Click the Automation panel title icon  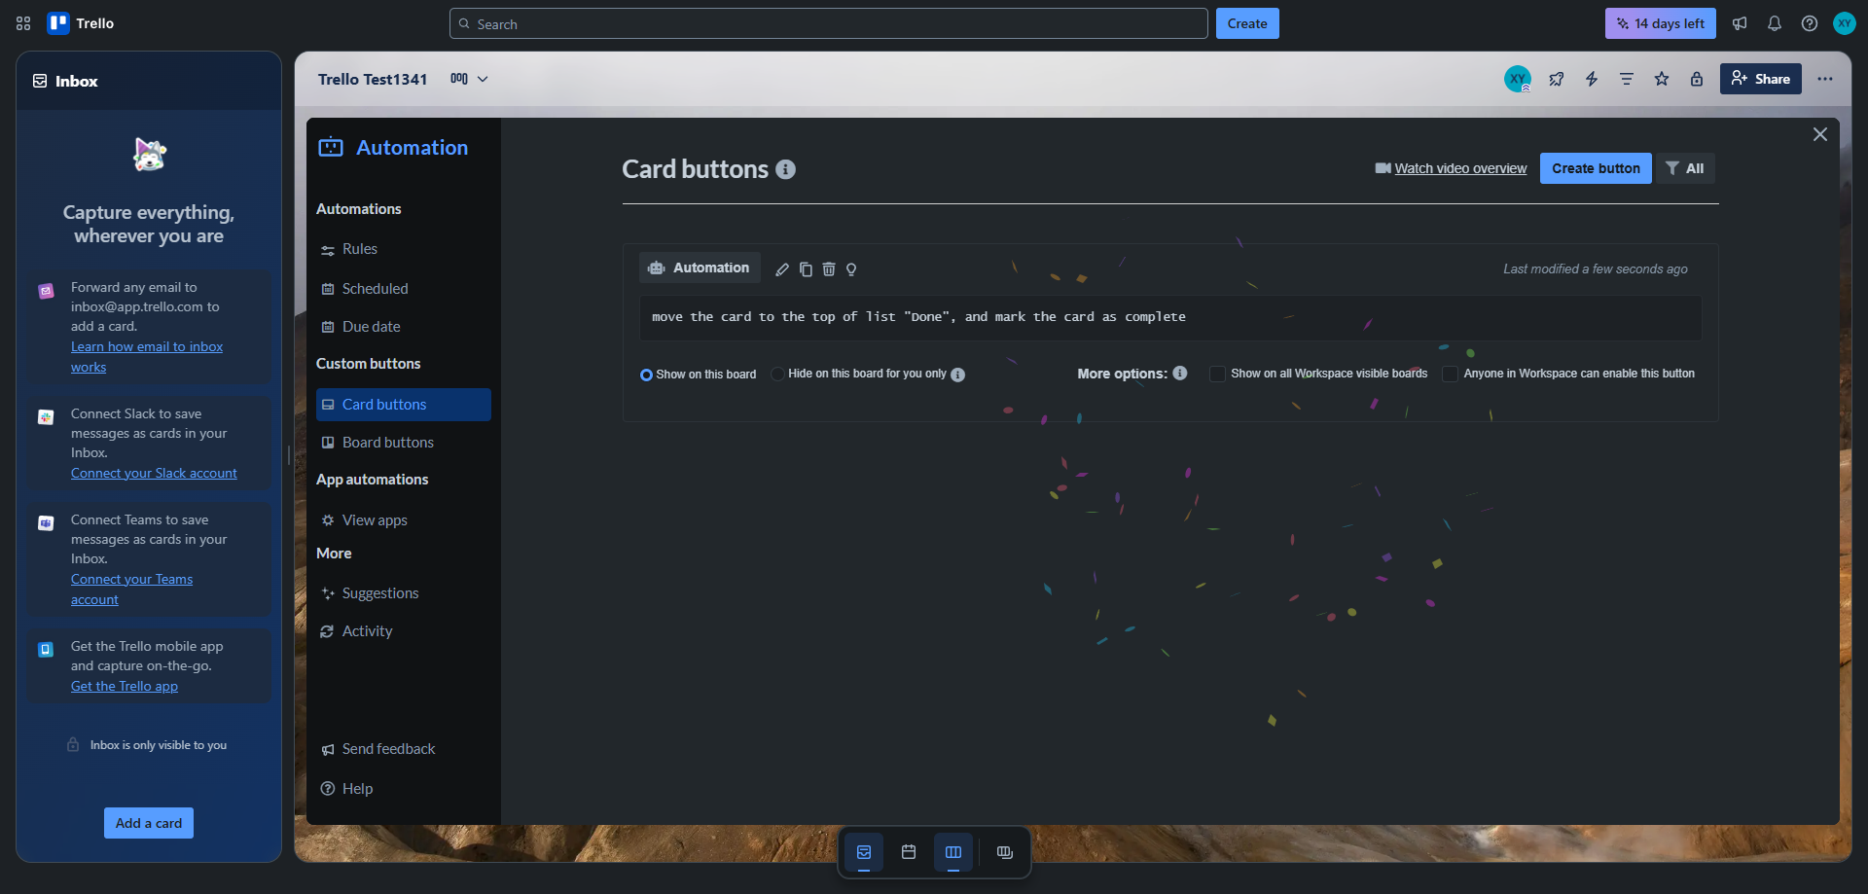331,147
